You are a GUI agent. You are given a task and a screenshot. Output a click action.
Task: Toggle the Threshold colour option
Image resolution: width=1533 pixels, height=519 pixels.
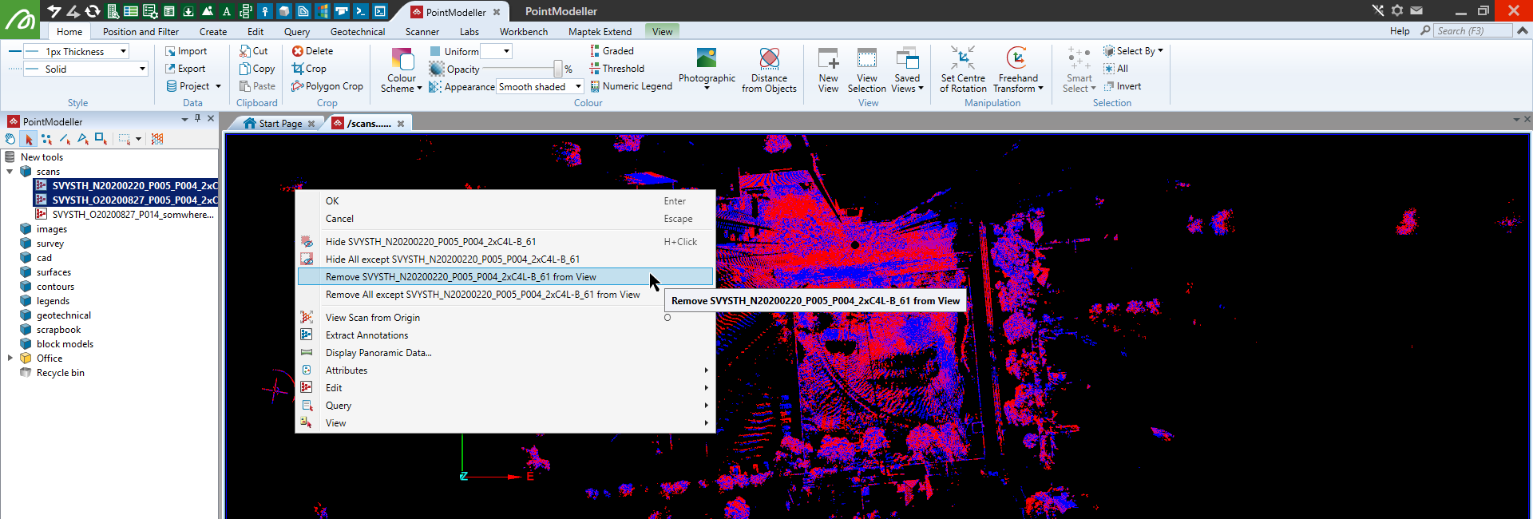[x=617, y=69]
